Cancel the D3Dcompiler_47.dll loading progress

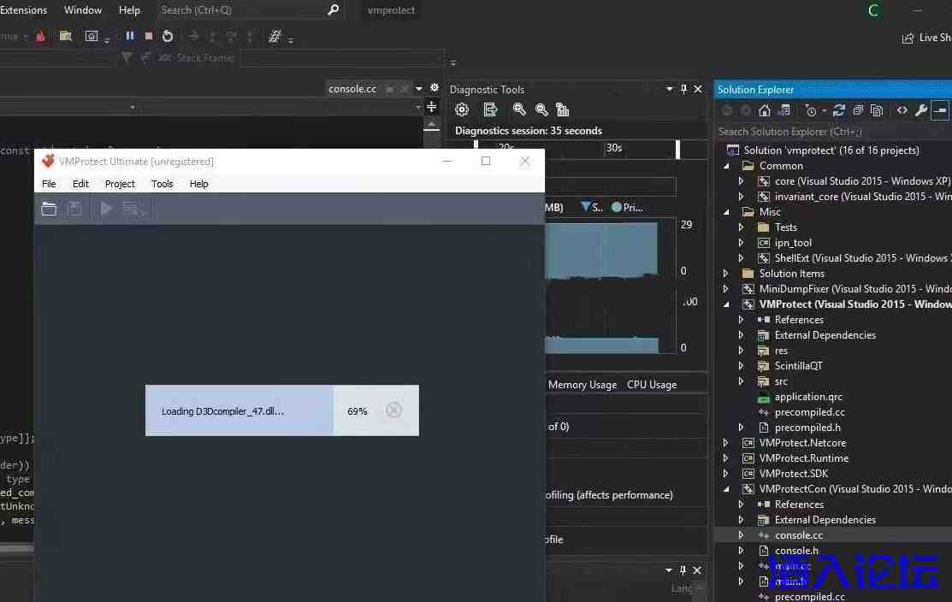(x=393, y=410)
